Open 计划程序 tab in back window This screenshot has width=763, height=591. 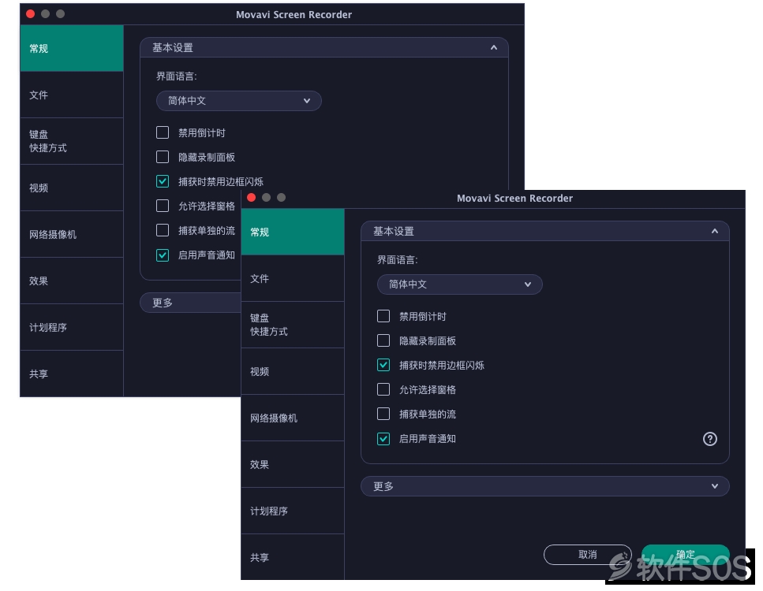72,327
